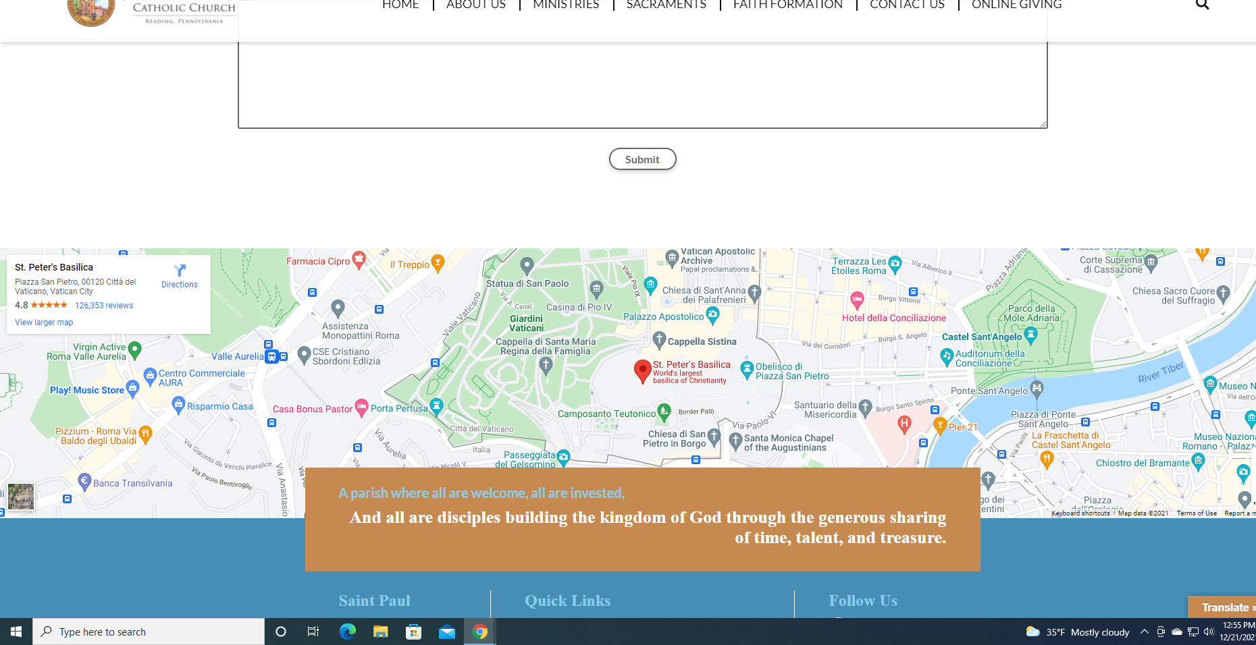Open the Ministries menu
The image size is (1256, 645).
(x=566, y=5)
